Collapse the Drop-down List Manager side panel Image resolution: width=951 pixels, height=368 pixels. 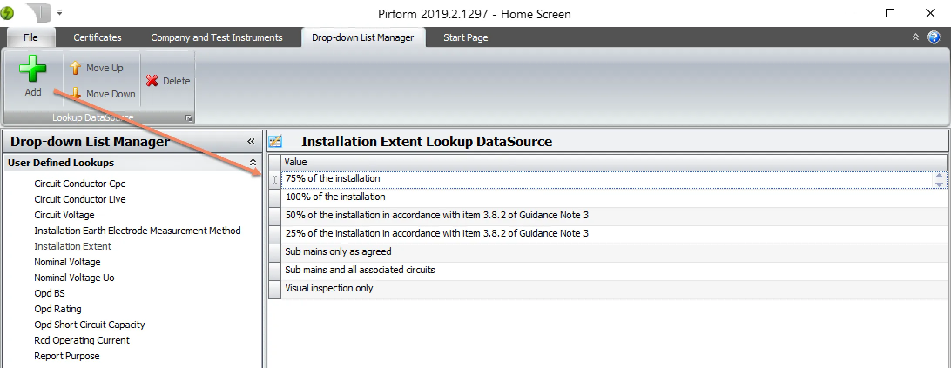coord(251,141)
